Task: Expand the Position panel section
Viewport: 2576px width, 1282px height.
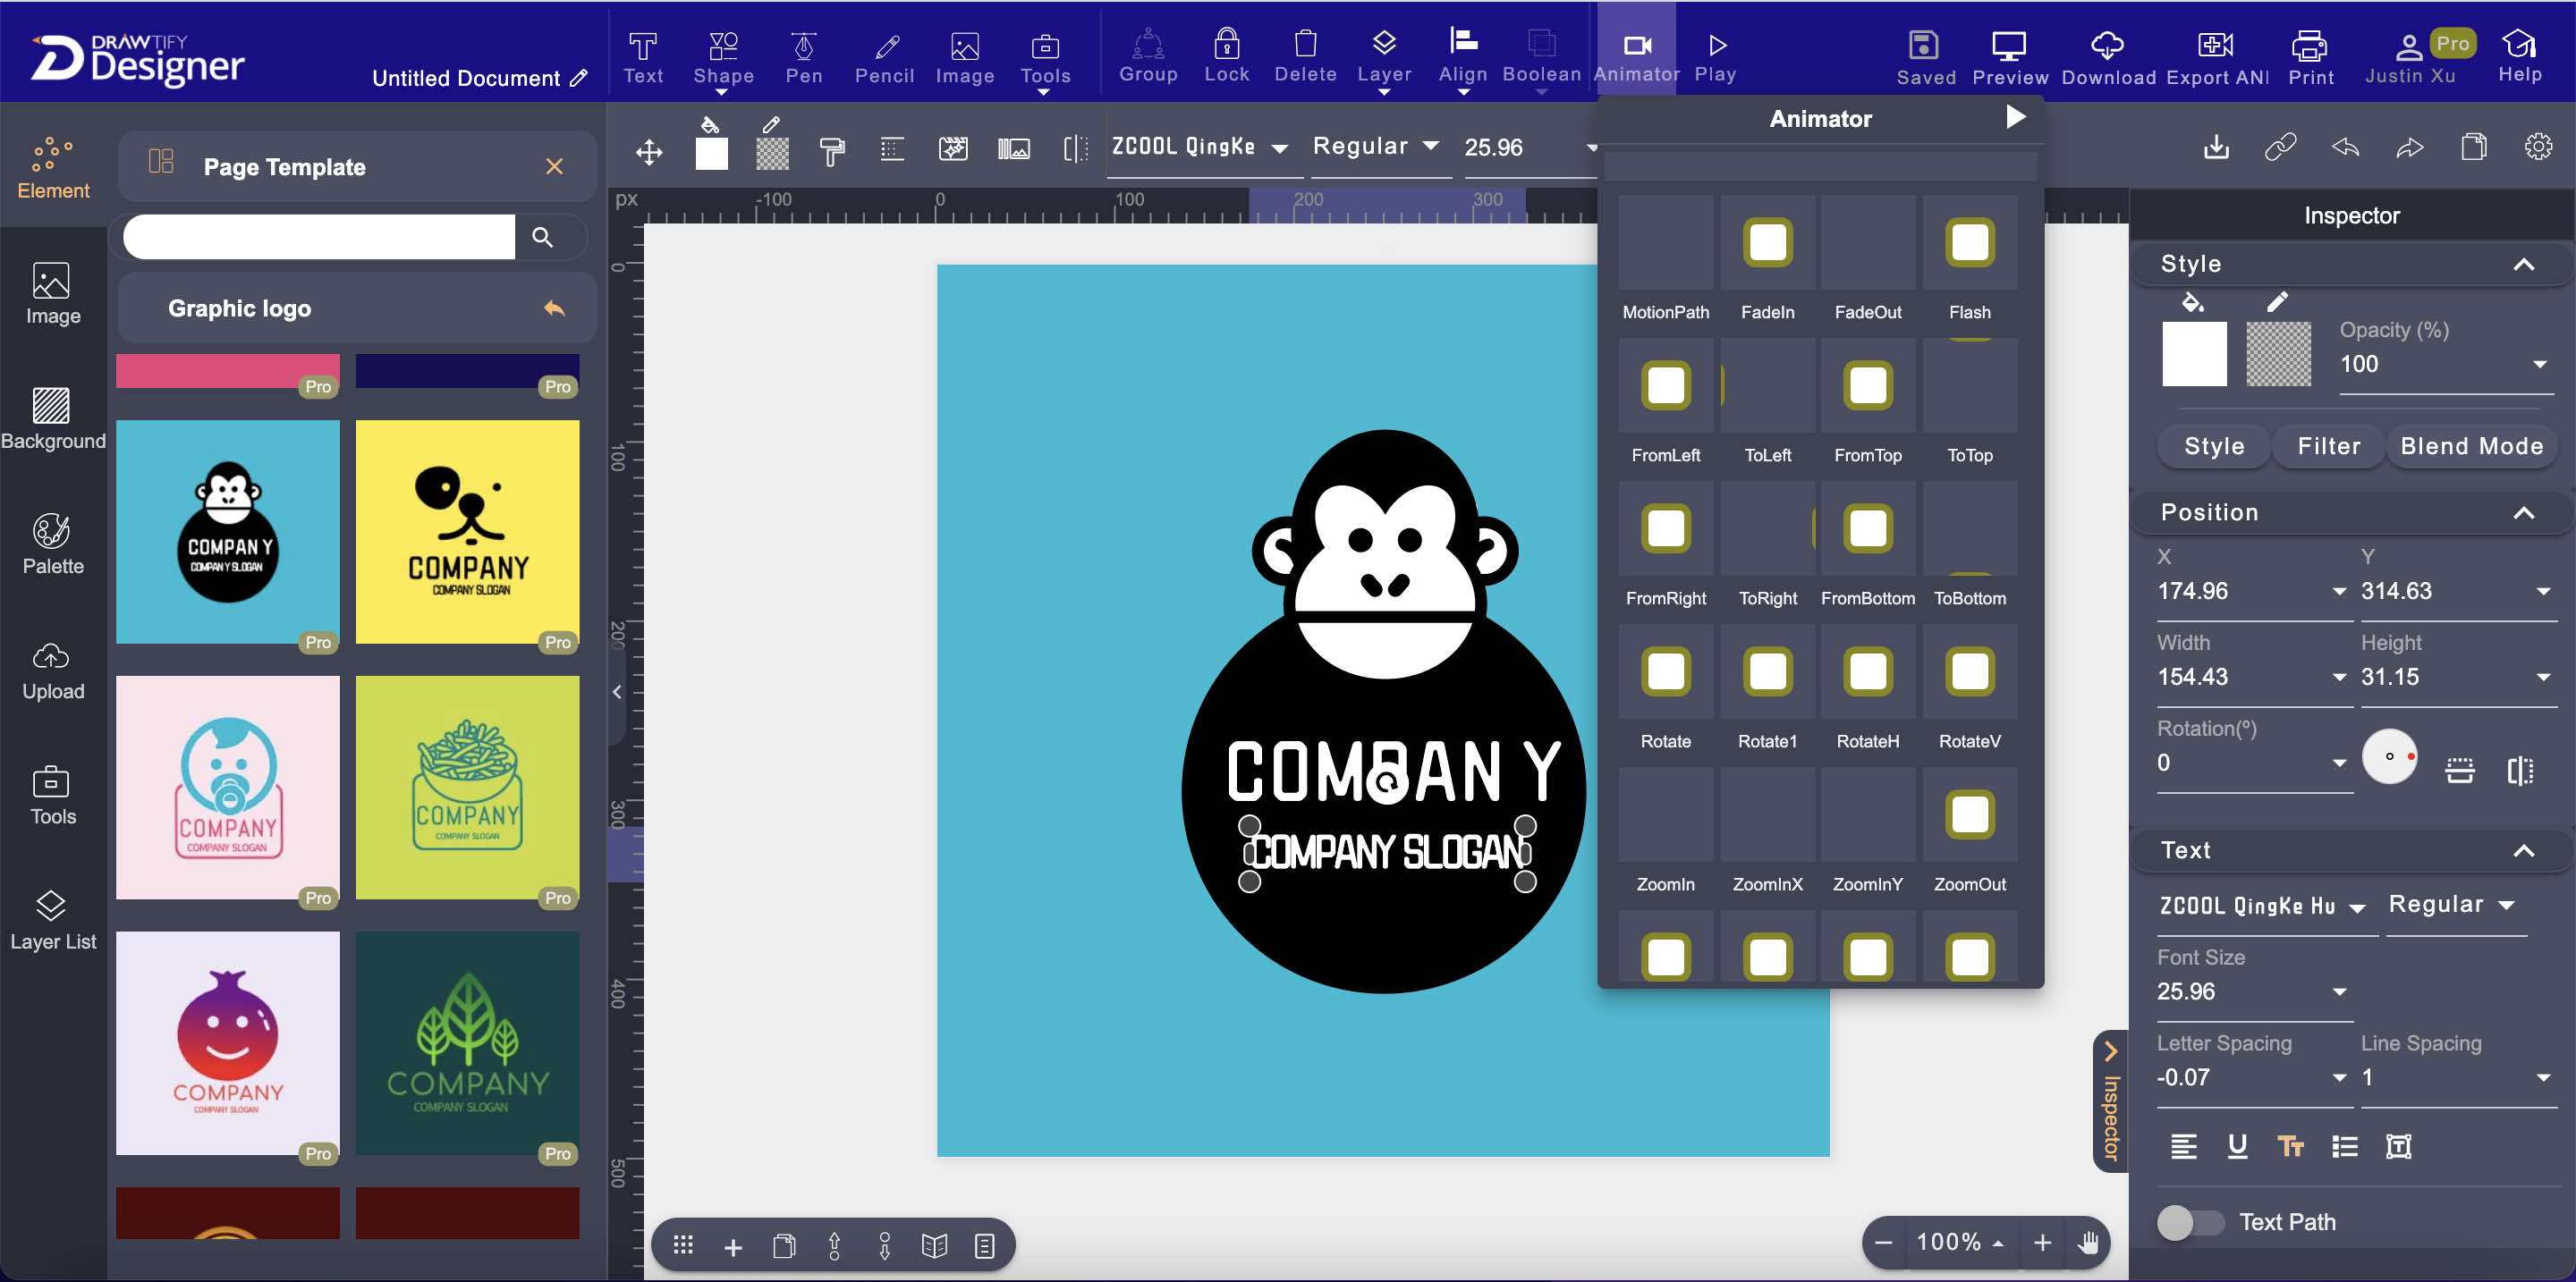Action: [x=2527, y=512]
